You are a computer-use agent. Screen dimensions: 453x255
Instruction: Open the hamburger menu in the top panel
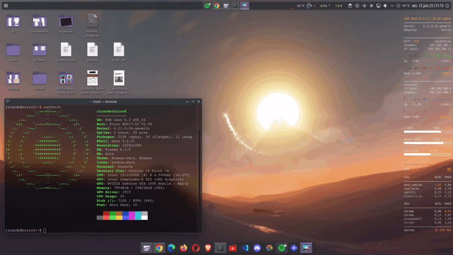(x=6, y=5)
